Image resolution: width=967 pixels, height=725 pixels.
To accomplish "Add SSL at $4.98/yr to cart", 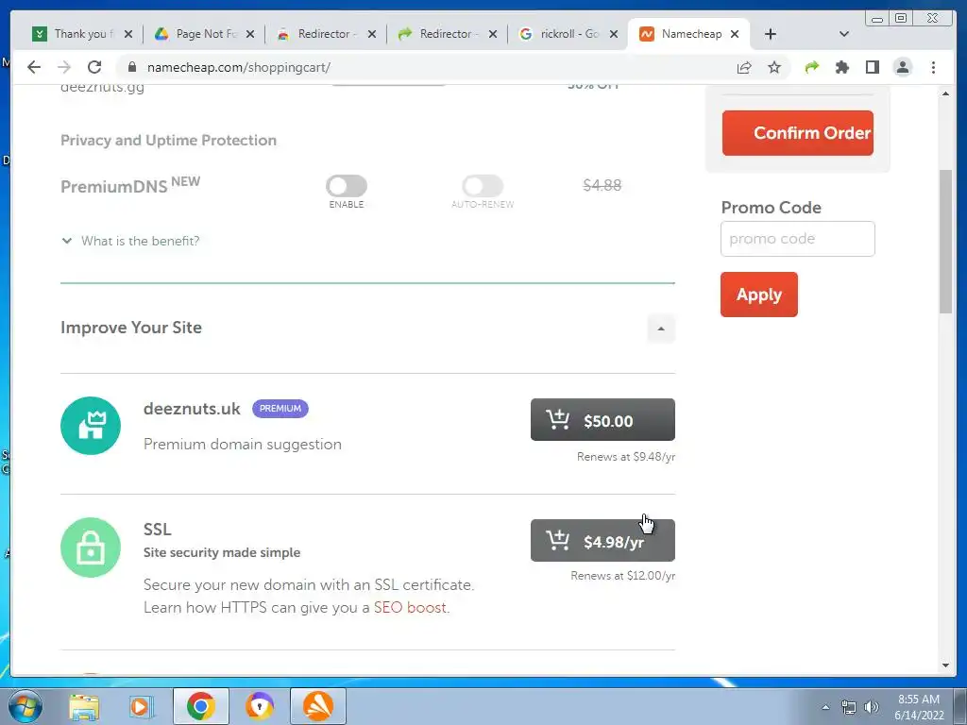I will click(602, 541).
